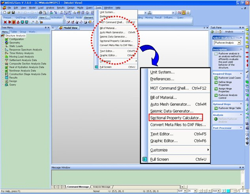The height and width of the screenshot is (194, 250).
Task: Click the Home icon in Task Pane
Action: [x=220, y=32]
